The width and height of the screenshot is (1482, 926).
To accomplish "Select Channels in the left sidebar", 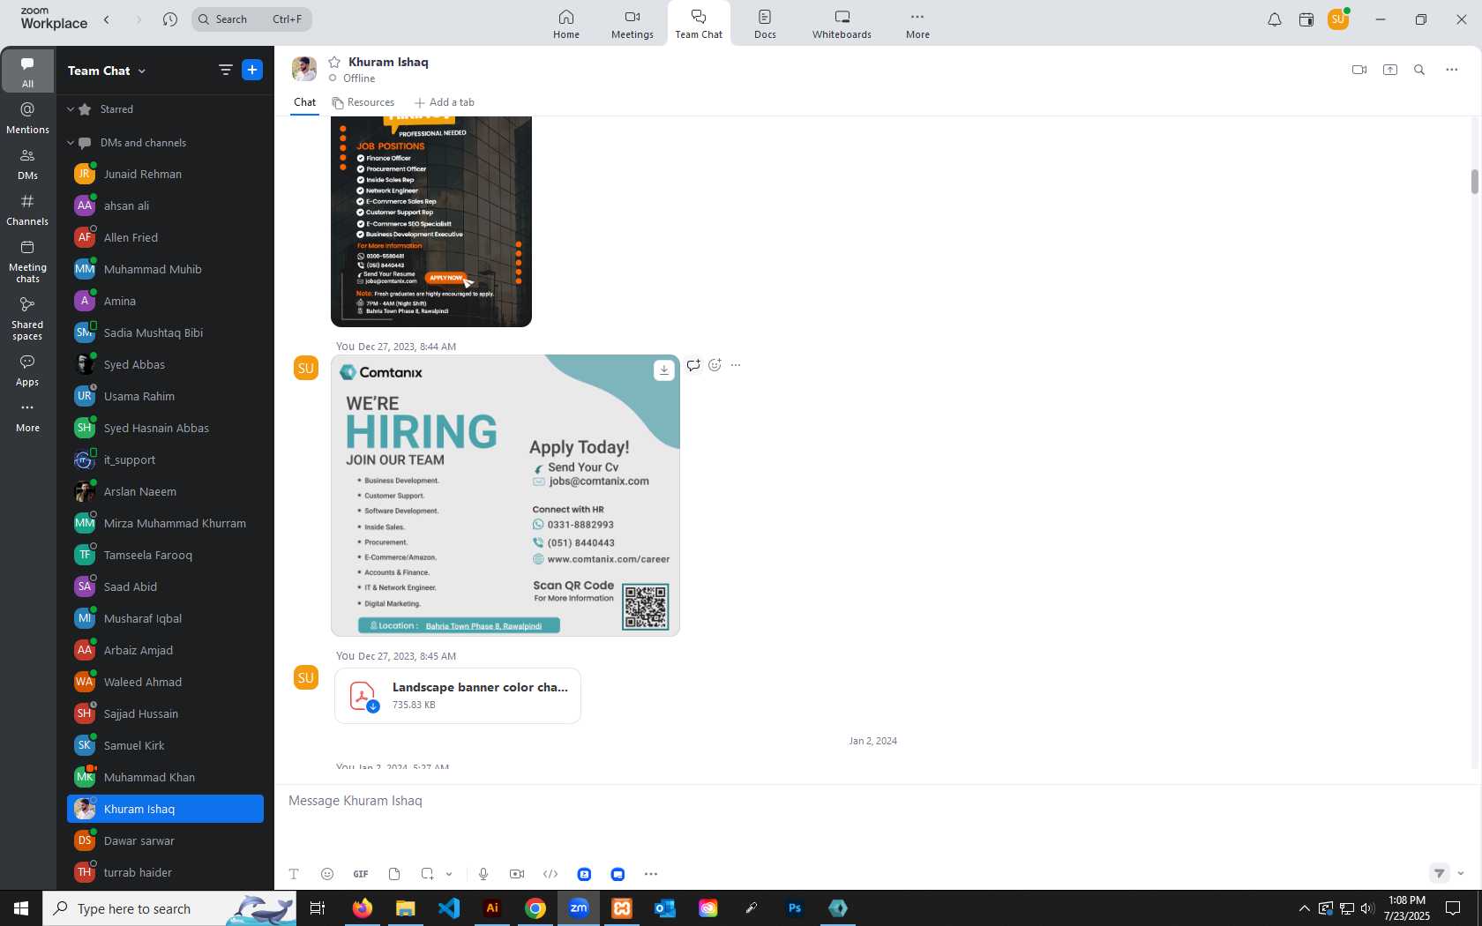I will (27, 210).
